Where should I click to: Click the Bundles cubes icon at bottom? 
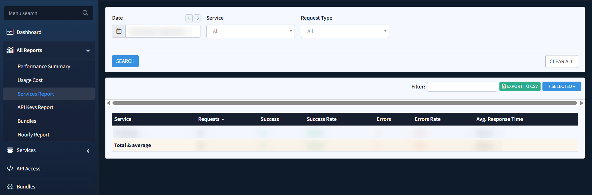10,187
